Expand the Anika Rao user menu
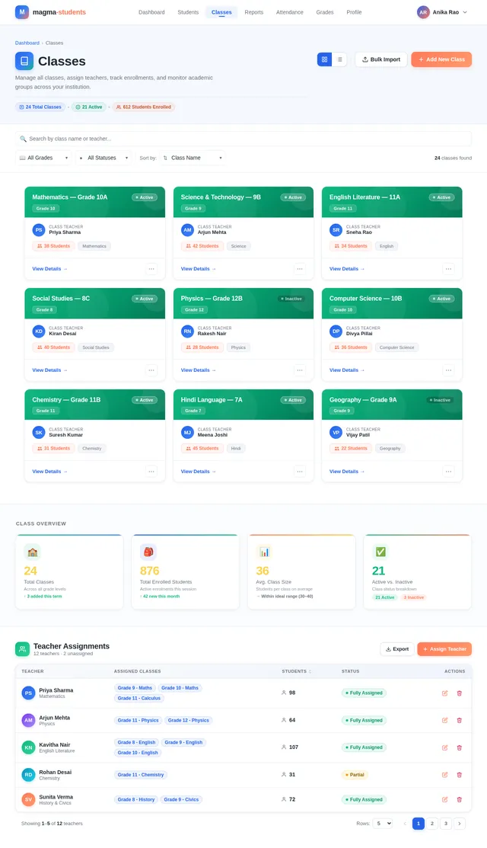The width and height of the screenshot is (487, 848). [x=442, y=12]
